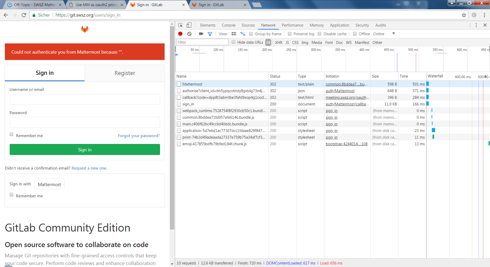Open the Security panel
This screenshot has height=267, width=490.
(362, 25)
